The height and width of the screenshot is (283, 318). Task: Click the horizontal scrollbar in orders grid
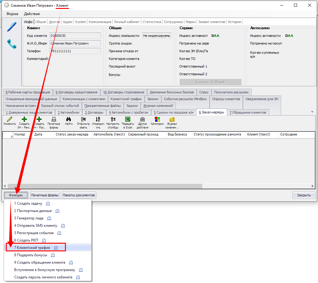pos(105,186)
